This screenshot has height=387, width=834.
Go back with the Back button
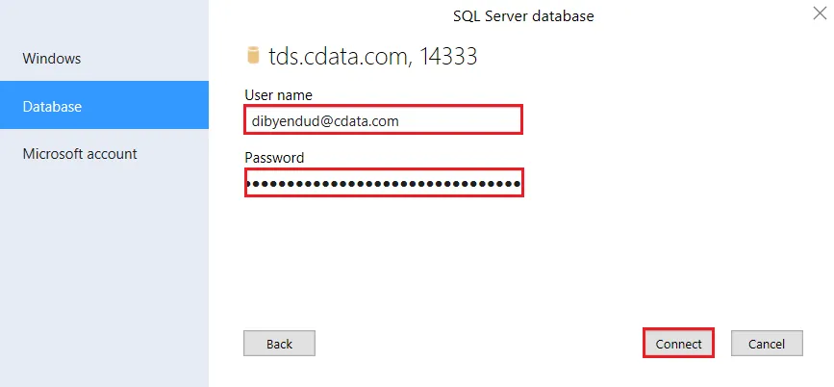click(x=279, y=344)
